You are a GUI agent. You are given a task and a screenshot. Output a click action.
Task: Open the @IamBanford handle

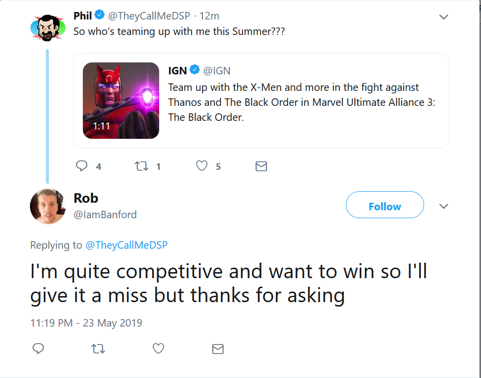tap(105, 214)
